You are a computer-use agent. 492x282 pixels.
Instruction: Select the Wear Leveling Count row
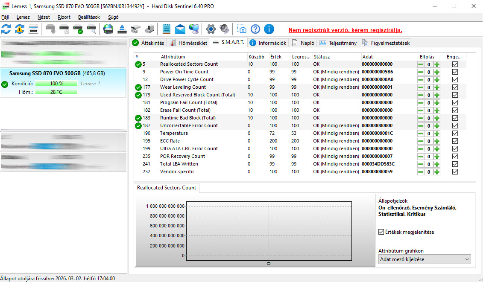[300, 87]
